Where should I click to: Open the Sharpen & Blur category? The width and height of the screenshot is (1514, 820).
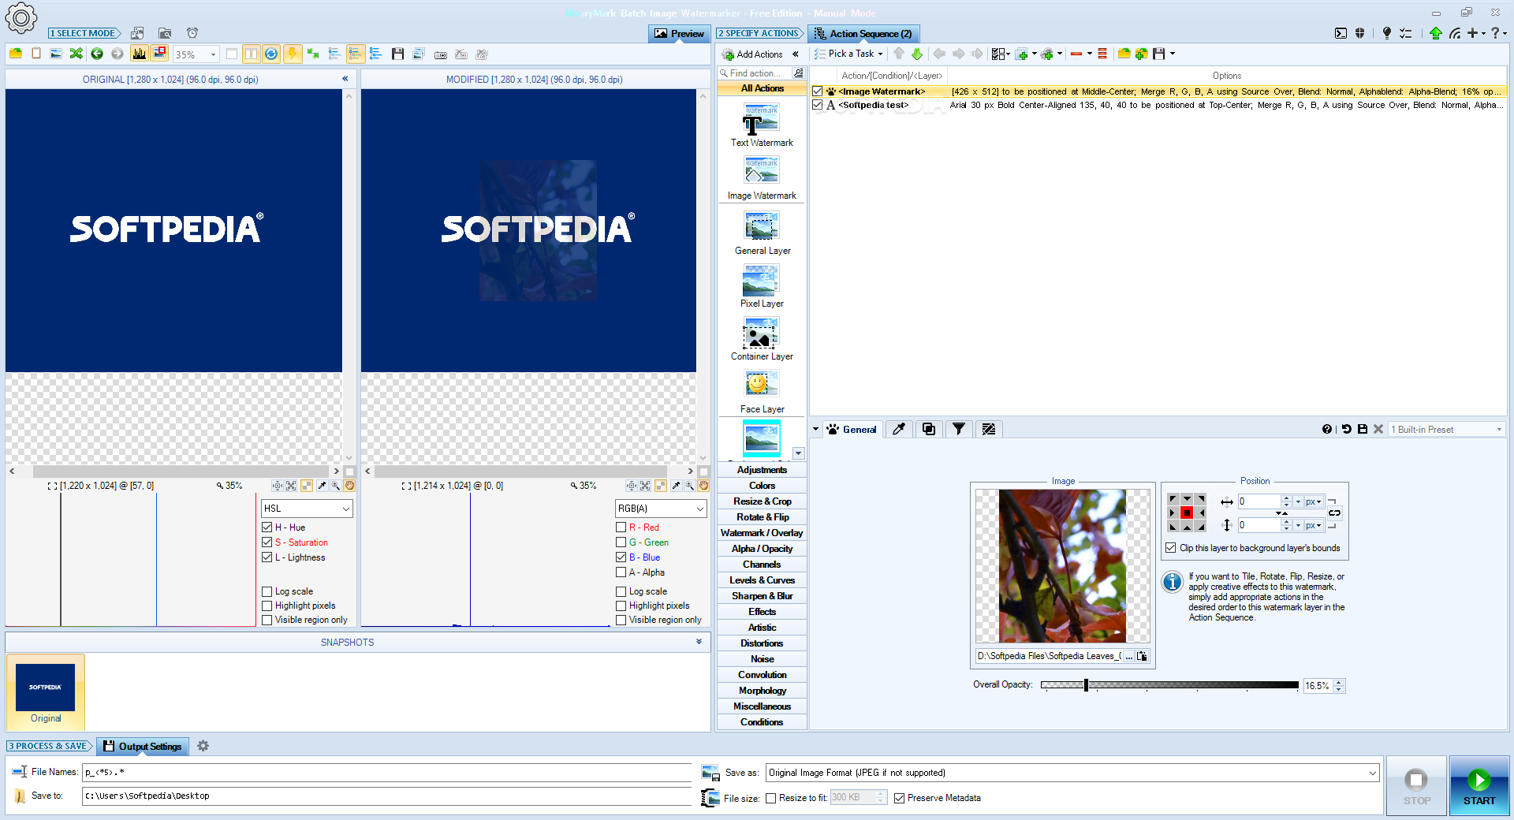click(762, 596)
